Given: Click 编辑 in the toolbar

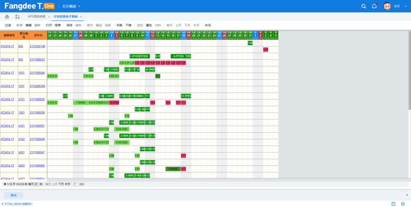Looking at the screenshot, I should pos(28,25).
